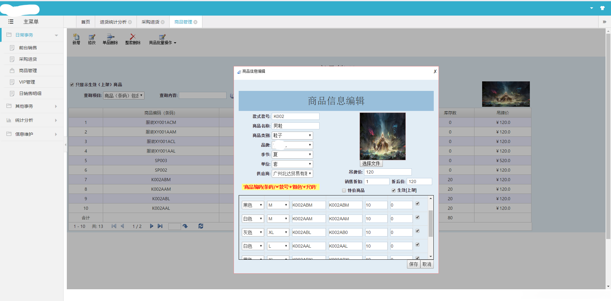Click the VIP管理 document icon in sidebar

tap(12, 82)
